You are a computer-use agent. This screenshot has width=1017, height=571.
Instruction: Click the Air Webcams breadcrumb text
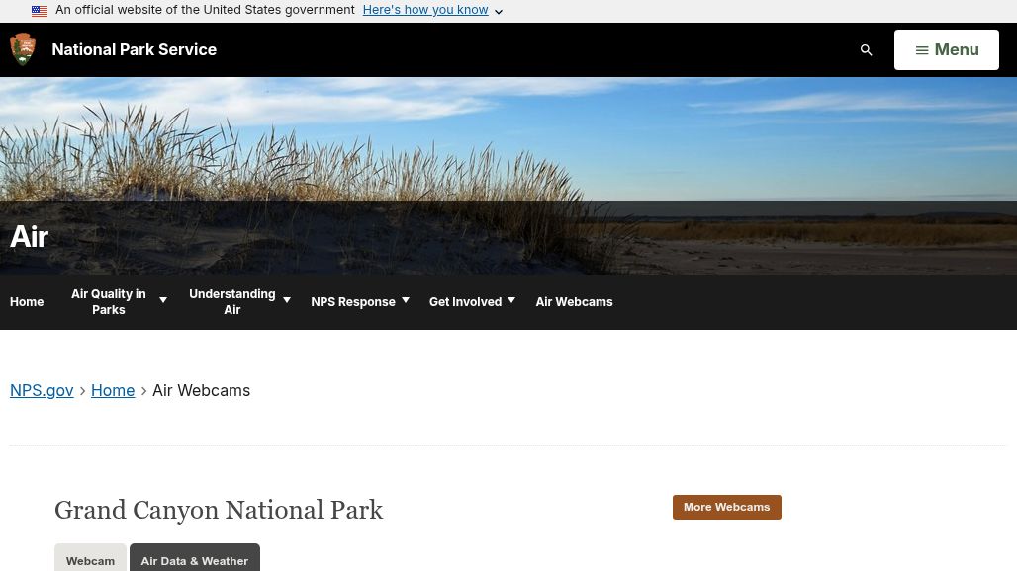tap(201, 390)
